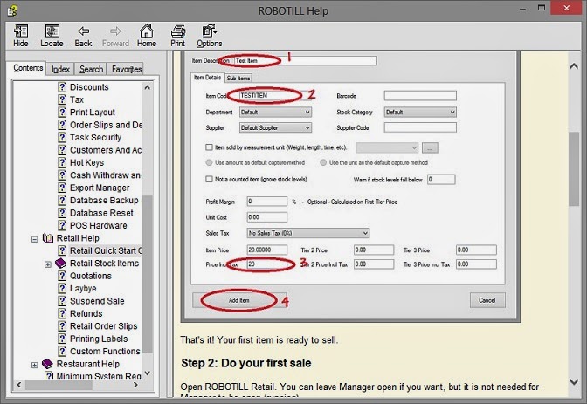
Task: Click the contents tree horizontal scroll thumb
Action: (x=59, y=385)
